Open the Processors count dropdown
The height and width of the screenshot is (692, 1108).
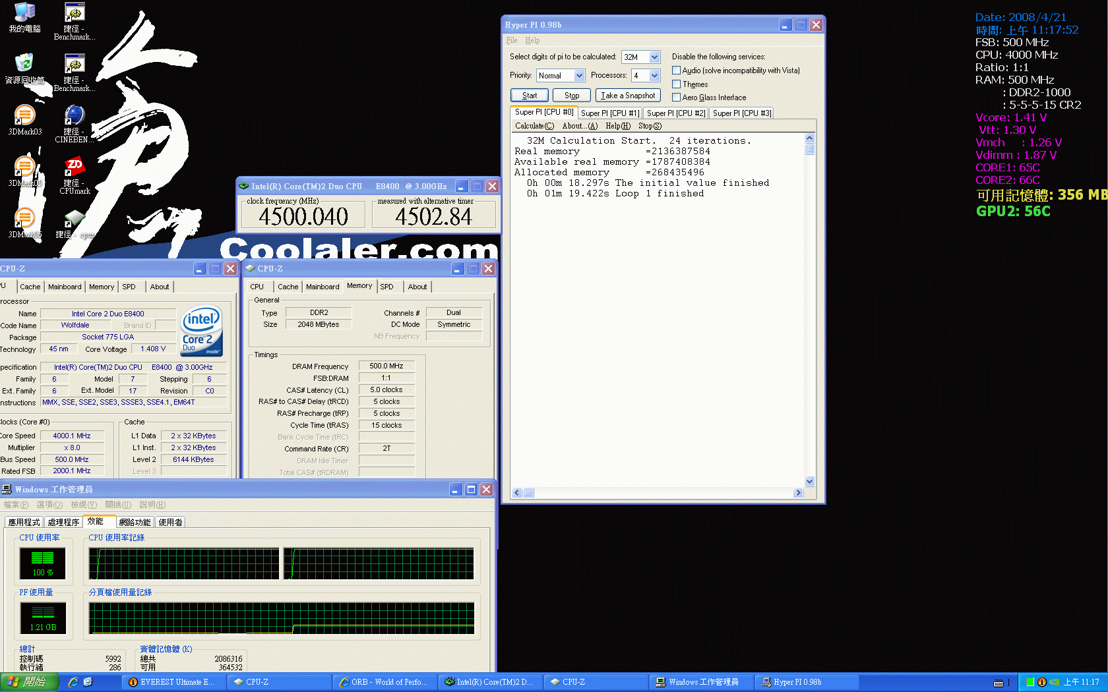pyautogui.click(x=654, y=76)
